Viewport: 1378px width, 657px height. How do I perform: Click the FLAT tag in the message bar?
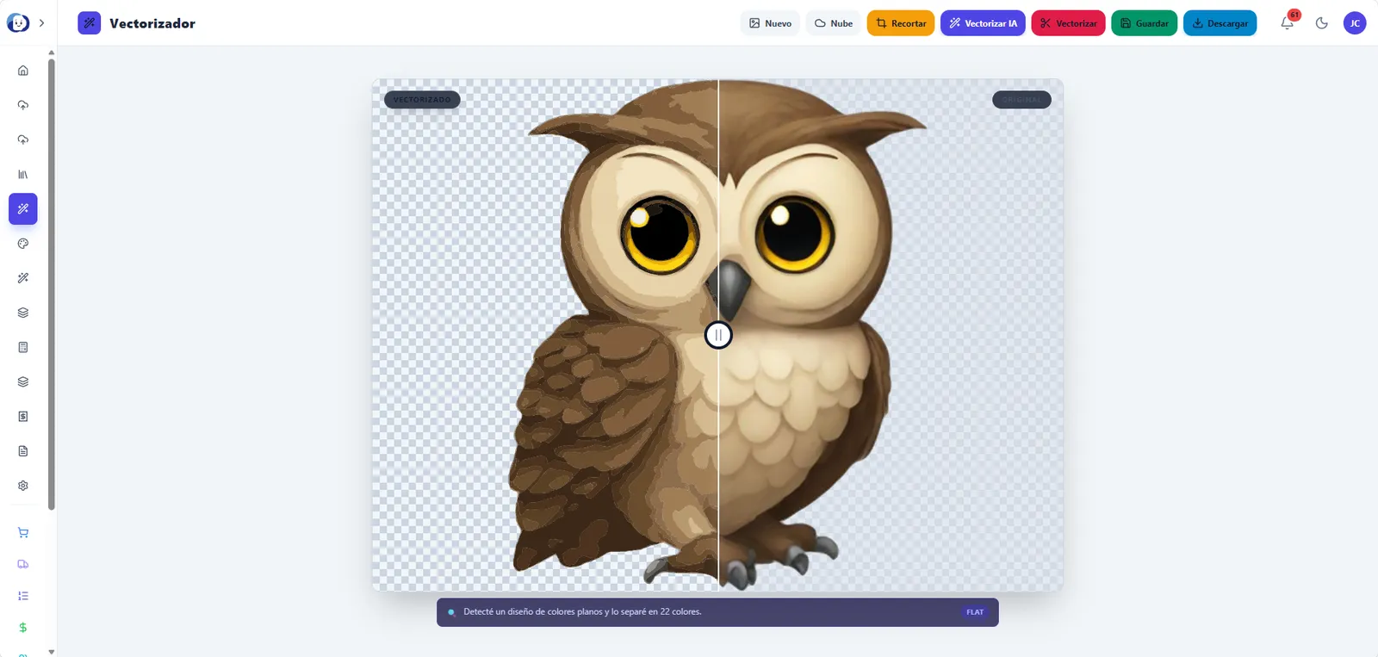(x=975, y=612)
